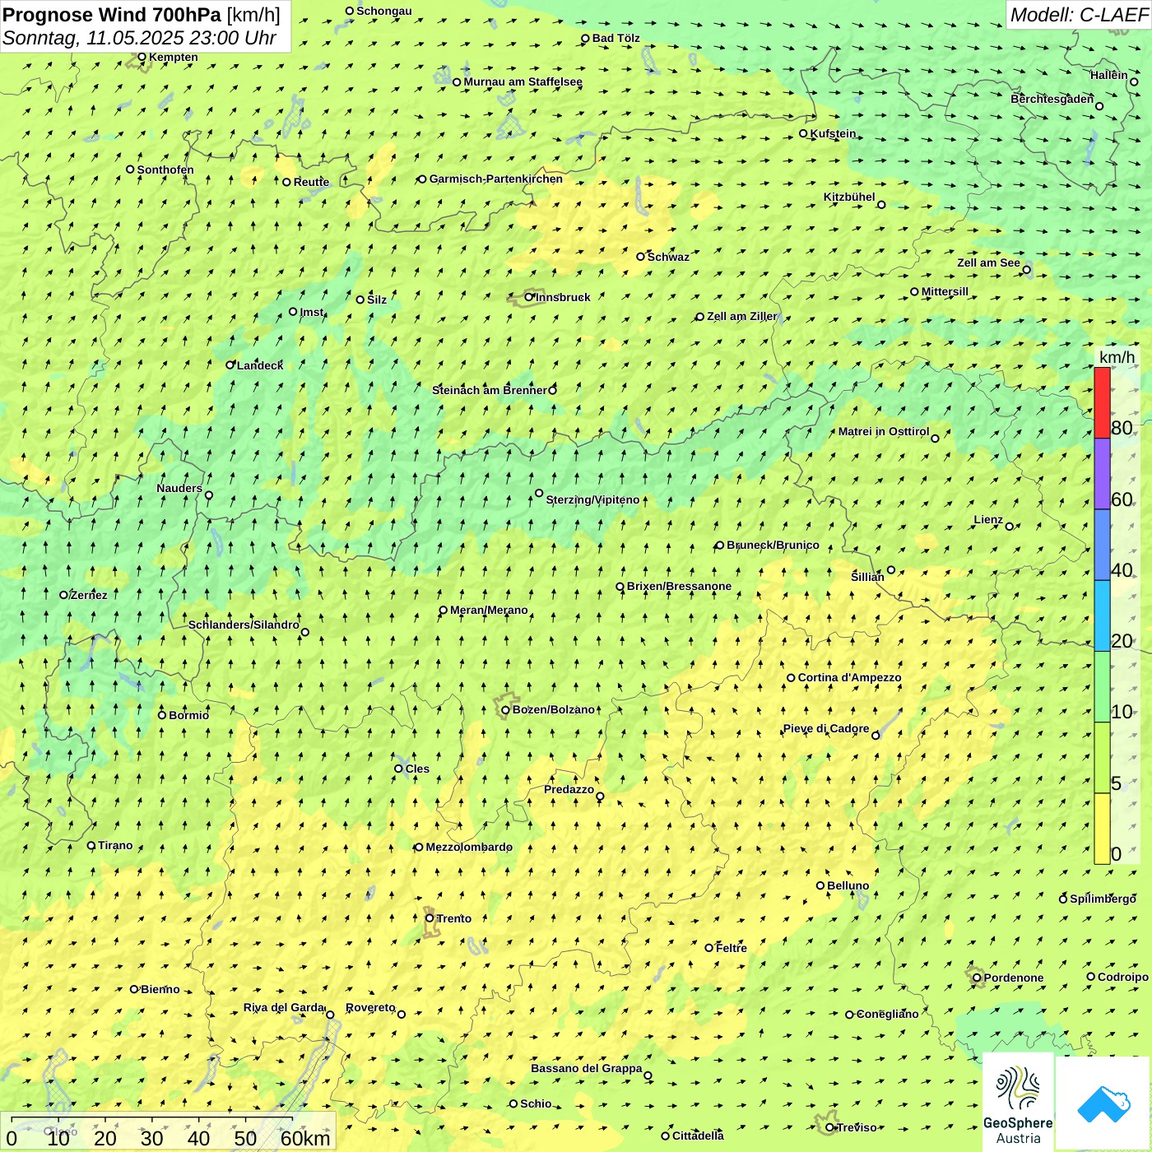Image resolution: width=1152 pixels, height=1152 pixels.
Task: Select the yellow 0–5 km/h legend band
Action: [1102, 829]
